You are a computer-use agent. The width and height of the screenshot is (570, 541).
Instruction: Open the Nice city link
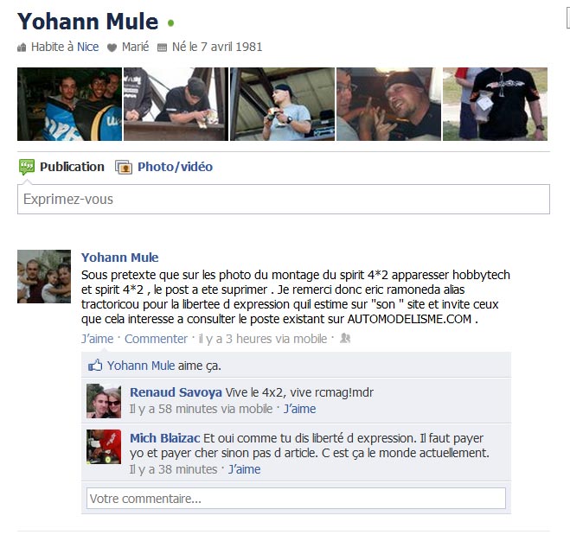pyautogui.click(x=87, y=47)
